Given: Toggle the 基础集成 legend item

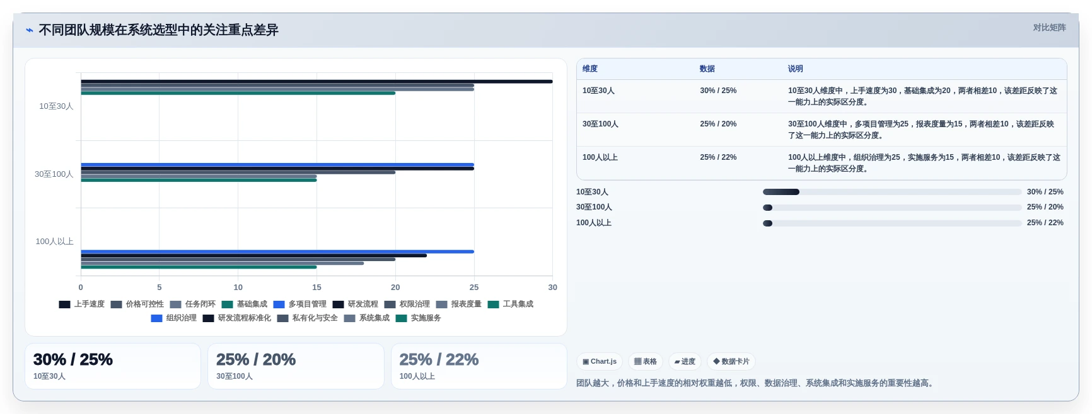Looking at the screenshot, I should tap(245, 305).
